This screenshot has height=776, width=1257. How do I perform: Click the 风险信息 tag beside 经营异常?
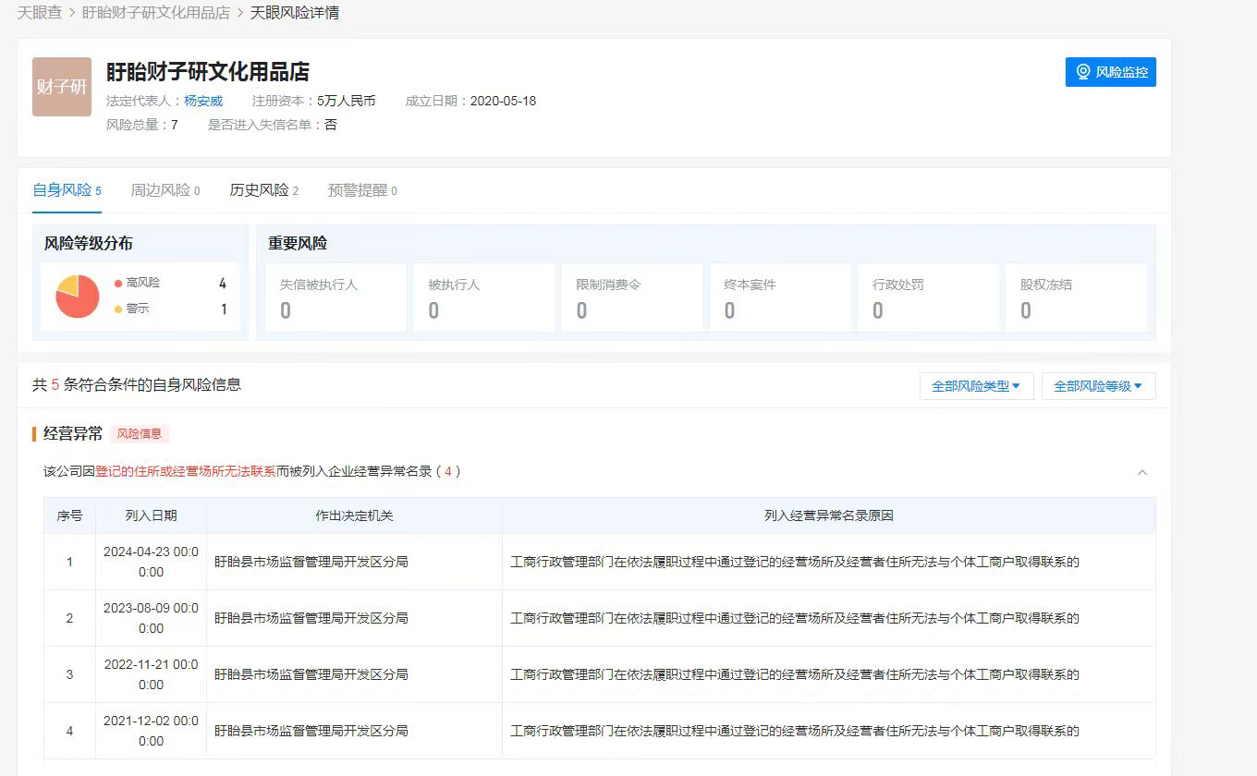tap(140, 434)
